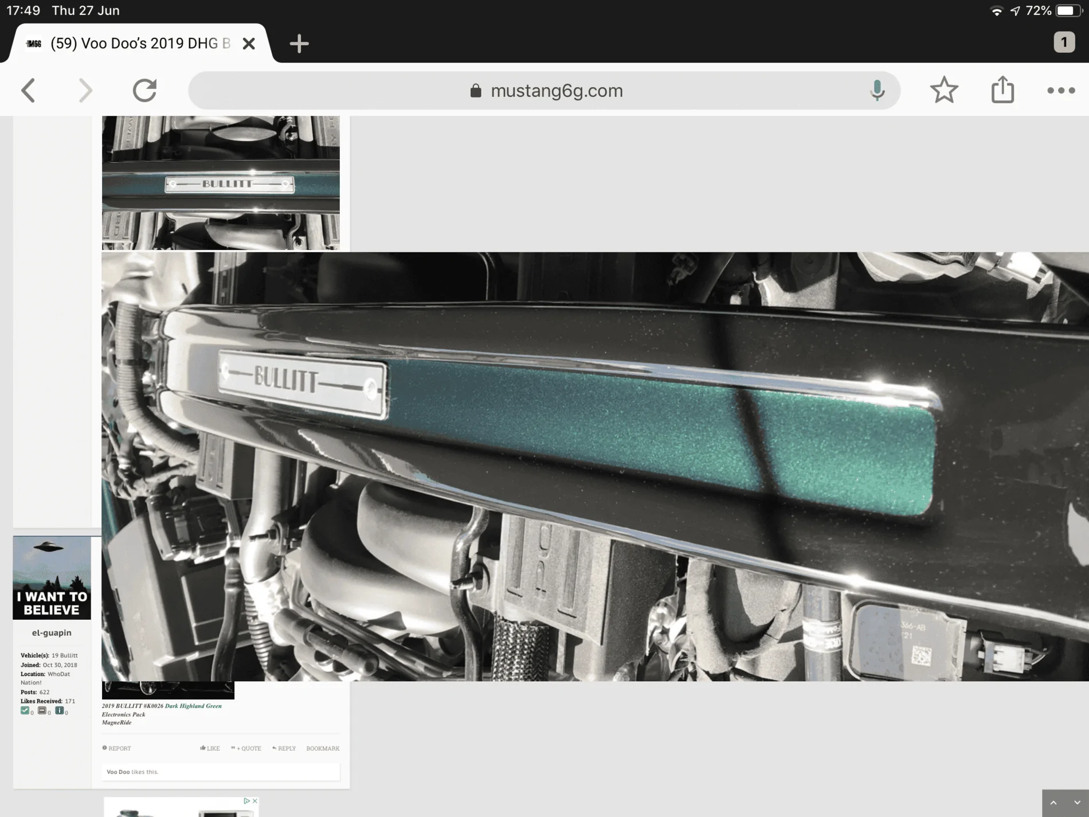
Task: Go back with the browser back arrow
Action: coord(28,91)
